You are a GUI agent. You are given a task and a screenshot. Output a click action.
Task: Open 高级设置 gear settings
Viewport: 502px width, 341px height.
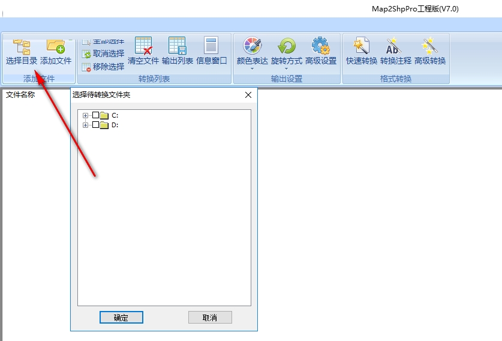coord(321,50)
